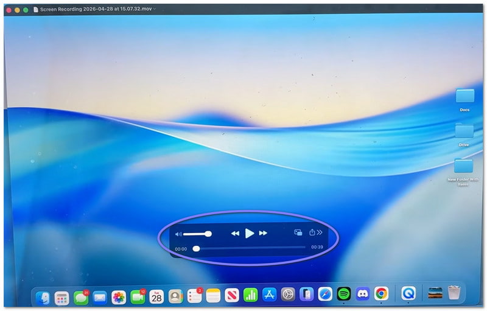Open FaceTime in the Dock
Screen dimensions: 487x311
pos(138,298)
